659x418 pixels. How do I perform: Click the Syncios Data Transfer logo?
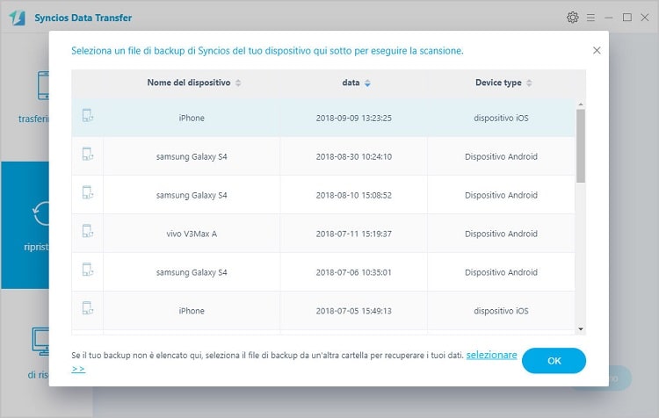click(x=18, y=18)
